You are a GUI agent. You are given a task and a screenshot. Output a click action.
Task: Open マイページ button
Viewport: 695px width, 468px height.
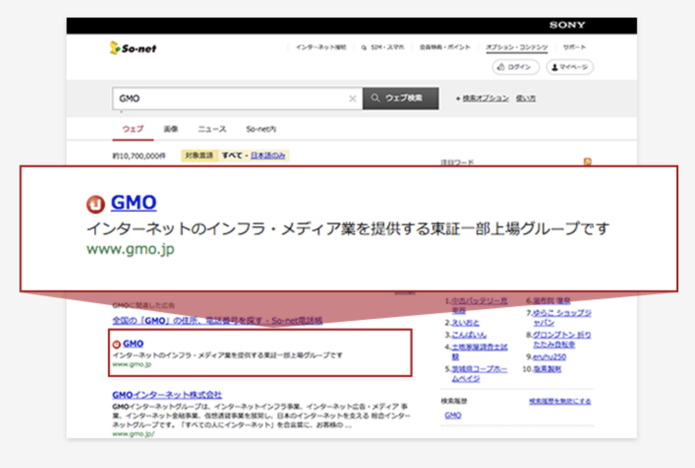(x=570, y=67)
